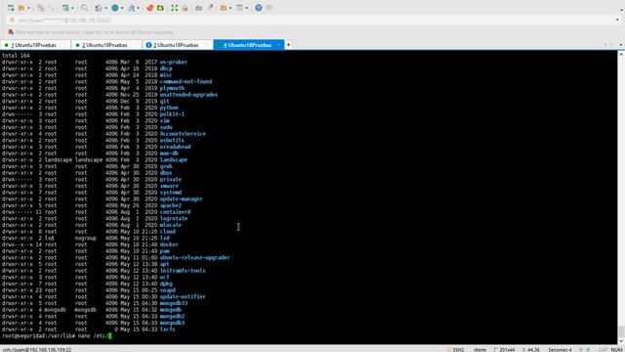This screenshot has height=352, width=625.
Task: Click the 'total 164' line
Action: point(16,56)
